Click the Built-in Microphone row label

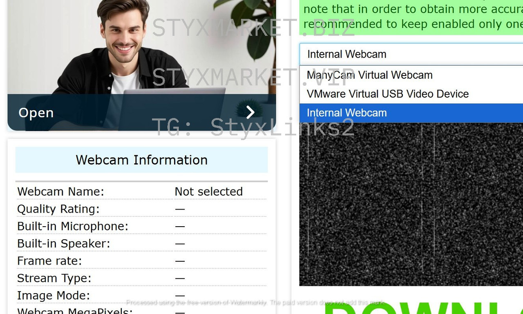pyautogui.click(x=72, y=226)
